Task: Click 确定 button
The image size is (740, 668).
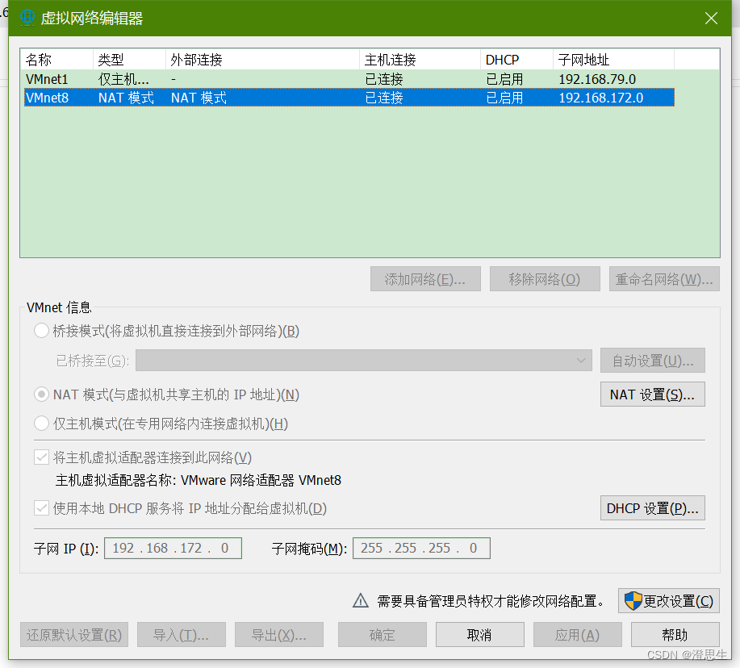Action: [383, 634]
